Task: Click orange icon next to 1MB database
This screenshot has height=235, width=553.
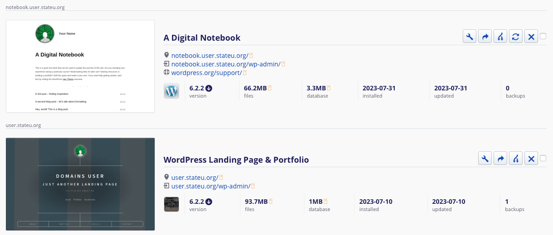Action: point(326,202)
